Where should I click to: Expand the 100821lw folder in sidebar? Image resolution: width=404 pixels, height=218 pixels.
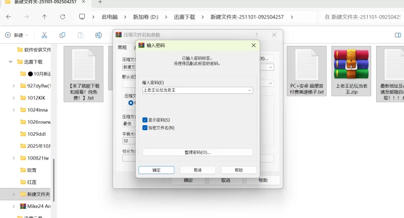click(14, 158)
